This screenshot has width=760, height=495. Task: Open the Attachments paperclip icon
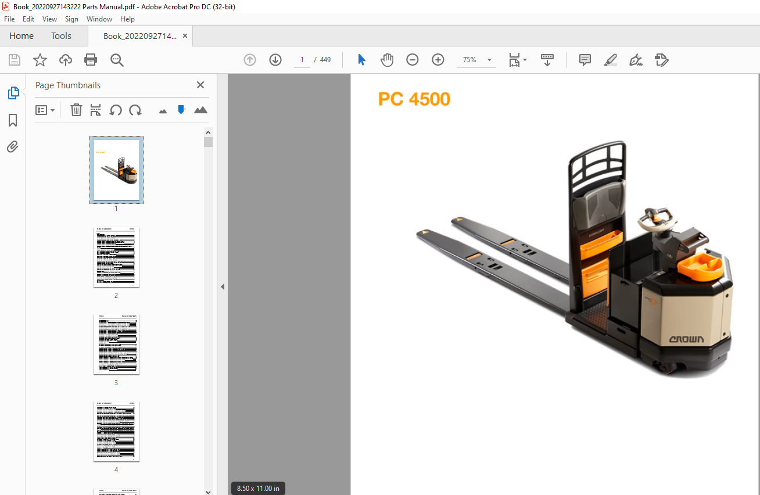tap(13, 146)
